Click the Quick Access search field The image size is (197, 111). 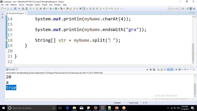tap(173, 8)
